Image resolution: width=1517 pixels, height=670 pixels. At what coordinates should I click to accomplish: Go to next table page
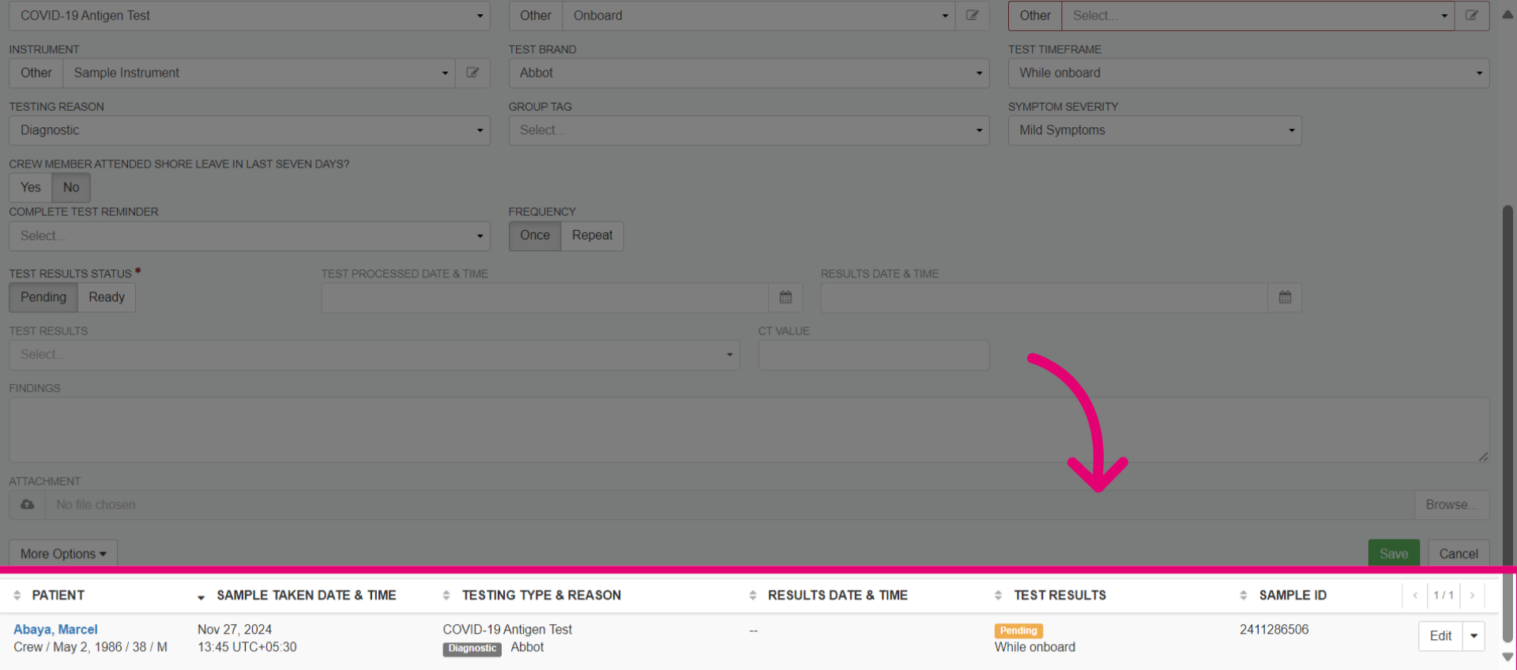click(x=1472, y=595)
